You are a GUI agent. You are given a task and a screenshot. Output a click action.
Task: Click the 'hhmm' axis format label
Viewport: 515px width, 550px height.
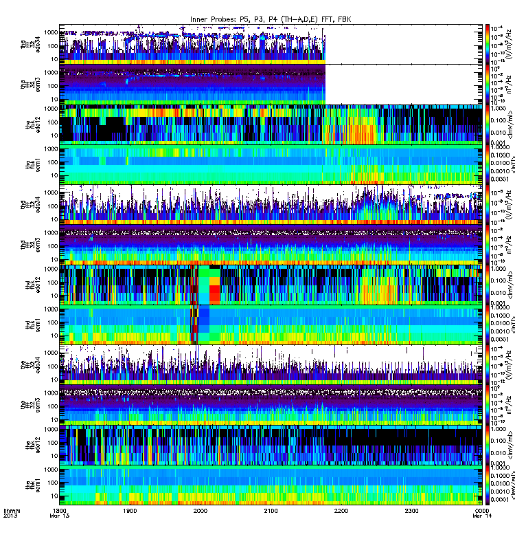pyautogui.click(x=12, y=511)
